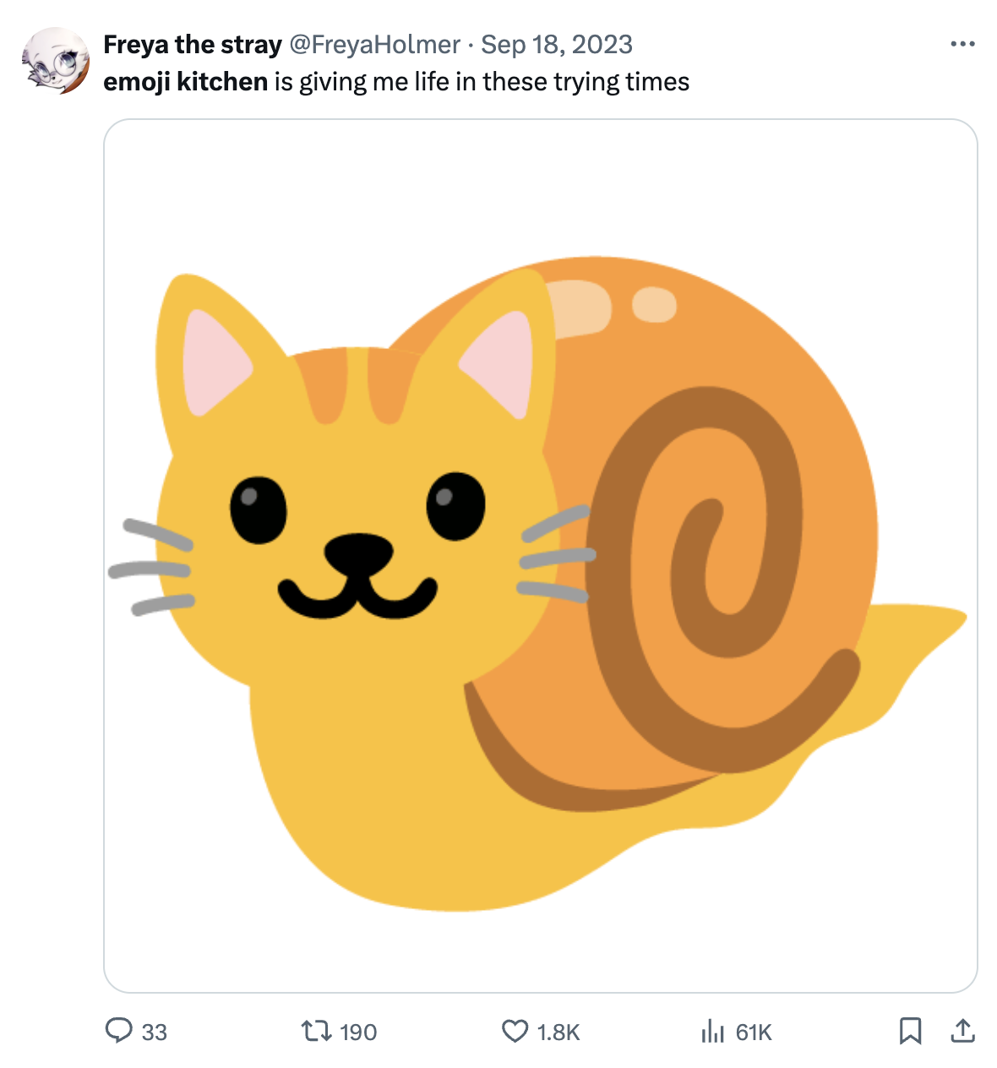The image size is (997, 1068).
Task: Click the 61K views count
Action: (754, 1032)
